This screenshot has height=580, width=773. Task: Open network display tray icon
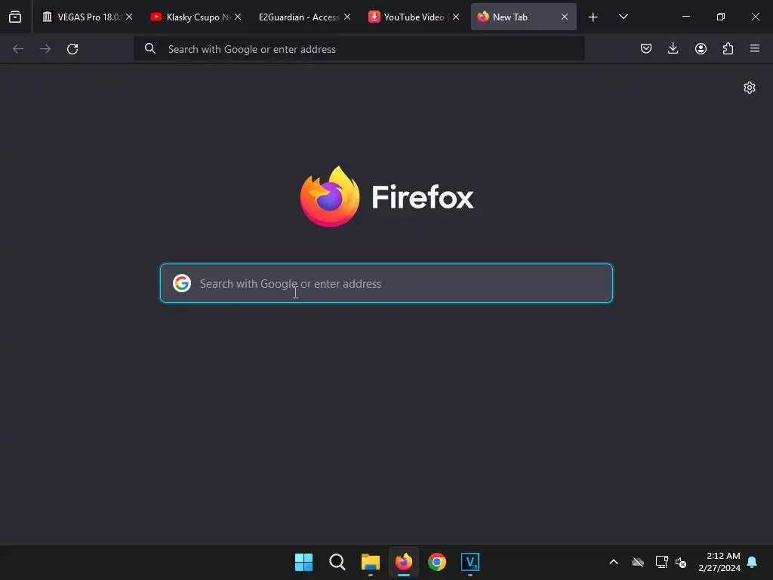pyautogui.click(x=661, y=562)
